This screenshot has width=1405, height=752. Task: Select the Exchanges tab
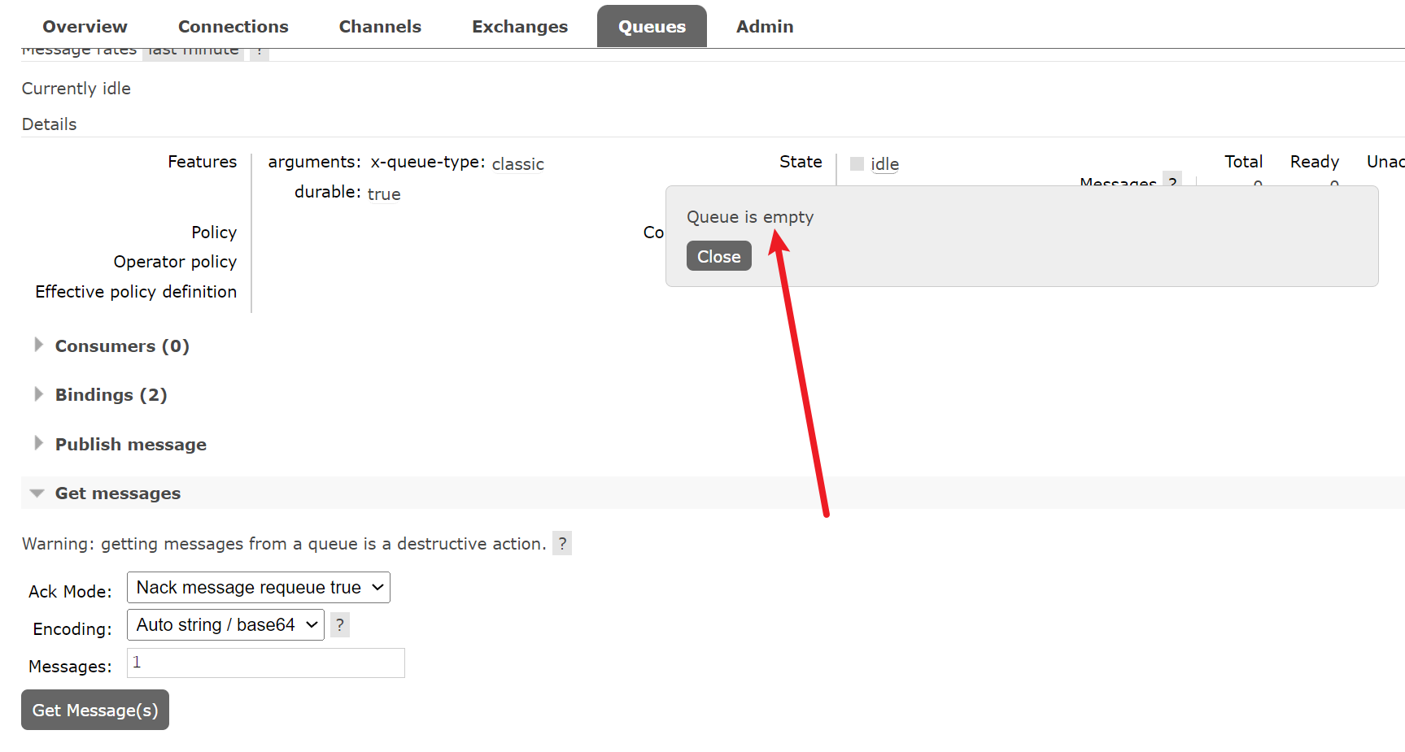[520, 27]
